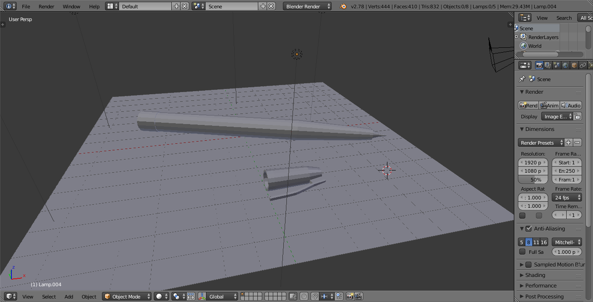Open the Object Mode dropdown
This screenshot has height=302, width=593.
pos(127,297)
